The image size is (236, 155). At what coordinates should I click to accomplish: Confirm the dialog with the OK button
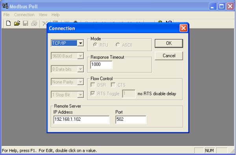[x=169, y=43]
